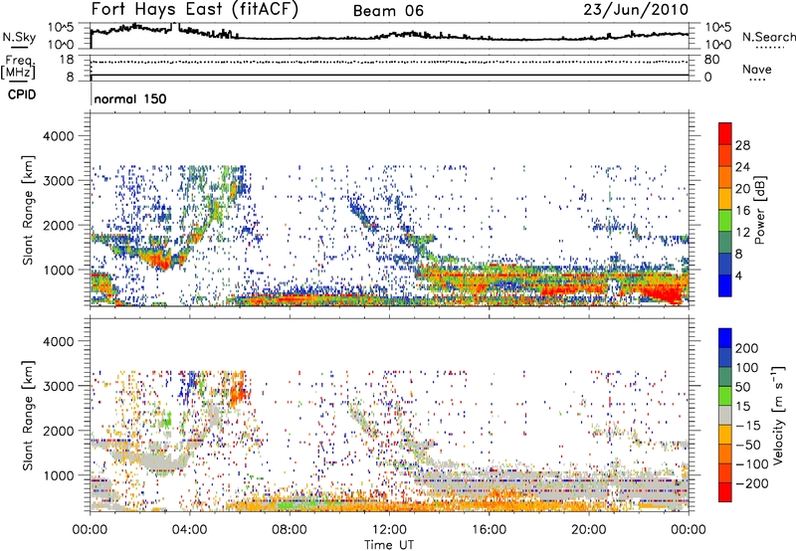The width and height of the screenshot is (796, 551).
Task: Click the date '23/Jun/2010'
Action: [636, 9]
